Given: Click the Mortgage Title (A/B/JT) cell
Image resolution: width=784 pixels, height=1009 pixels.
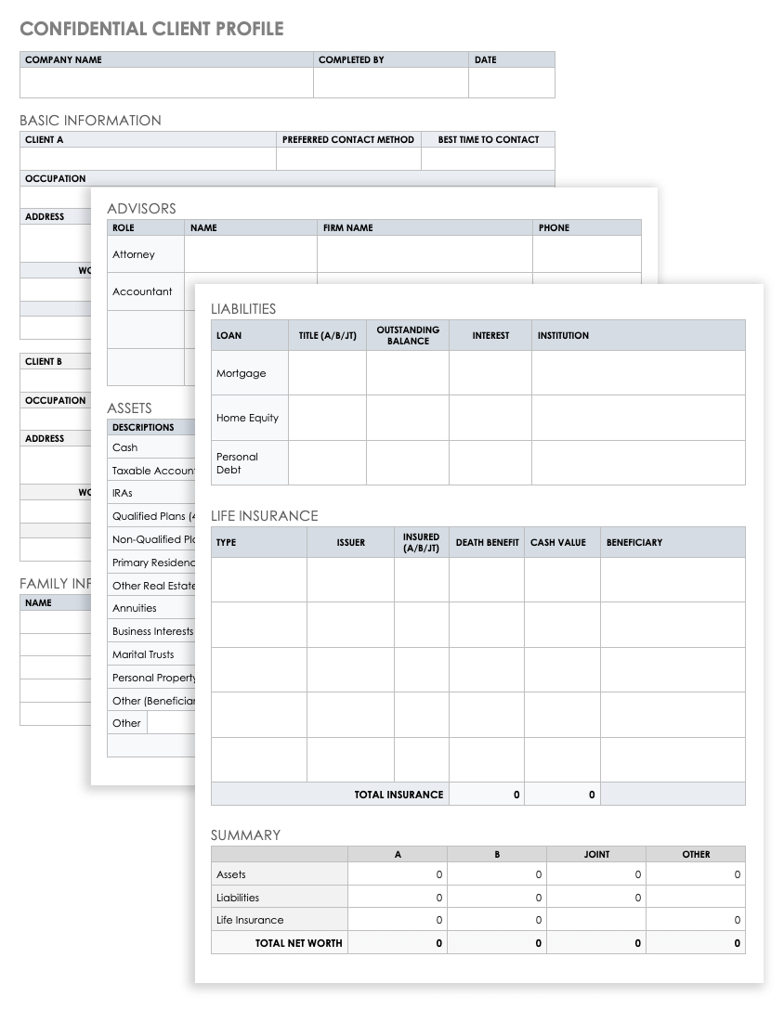Looking at the screenshot, I should [x=327, y=373].
